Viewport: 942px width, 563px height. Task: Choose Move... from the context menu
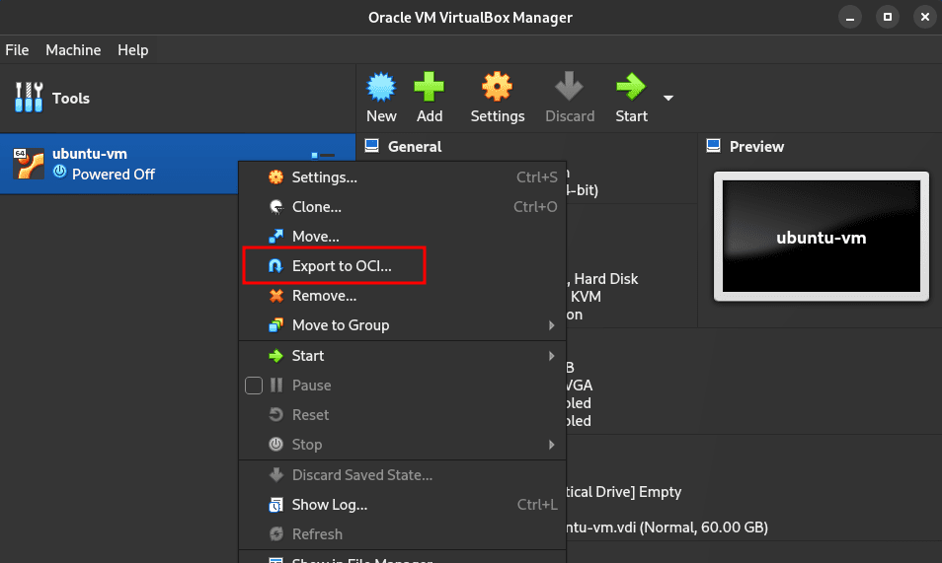[403, 237]
